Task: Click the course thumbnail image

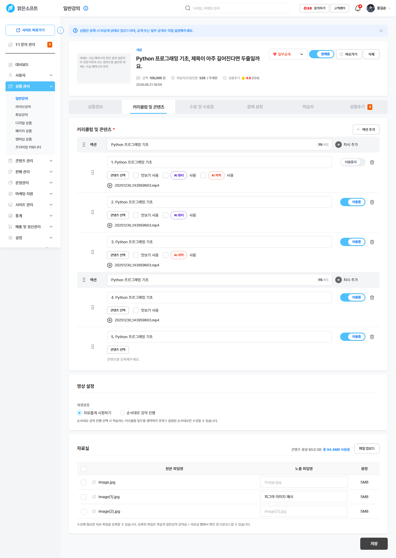Action: pos(104,68)
